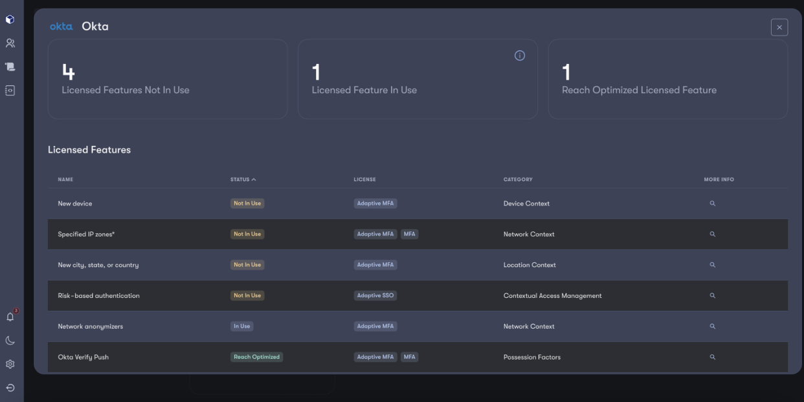
Task: Click info icon on Licensed Feature In Use card
Action: [x=519, y=56]
